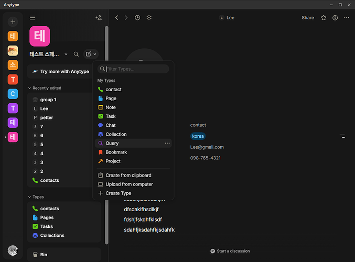Open the space name dropdown chevron
The image size is (355, 262).
[x=66, y=54]
